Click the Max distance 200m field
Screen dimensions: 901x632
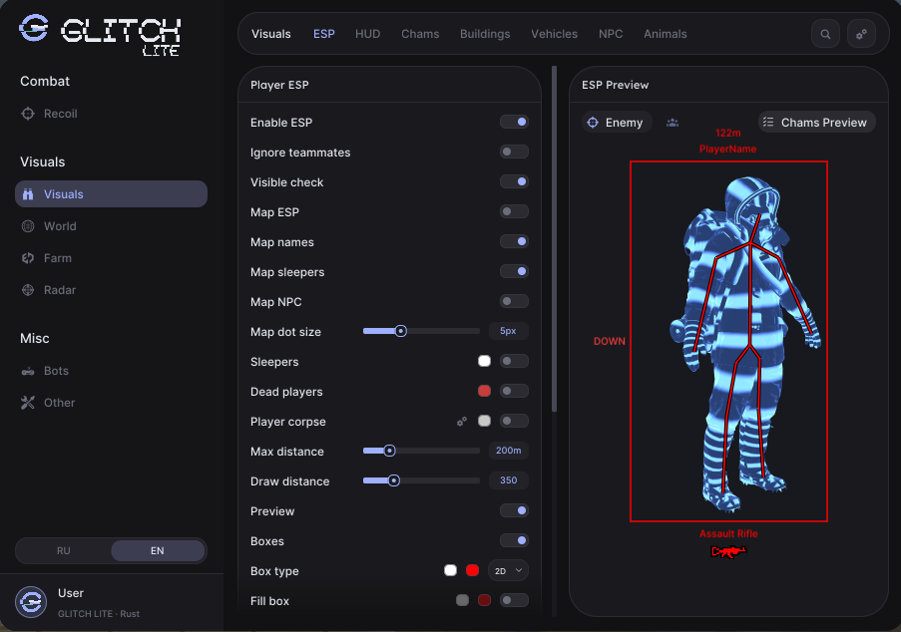click(509, 450)
